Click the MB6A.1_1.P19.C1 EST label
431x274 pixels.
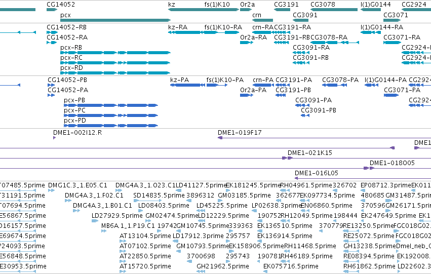(x=128, y=226)
